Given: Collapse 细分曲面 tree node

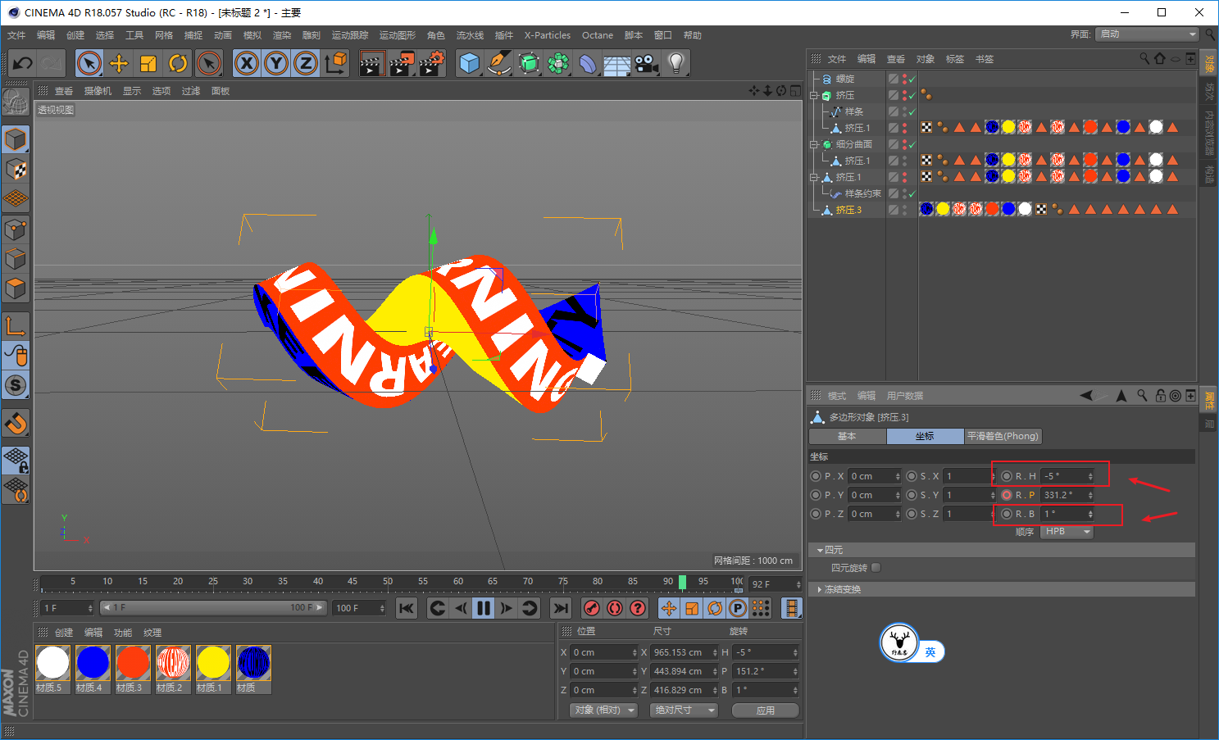Looking at the screenshot, I should point(814,145).
